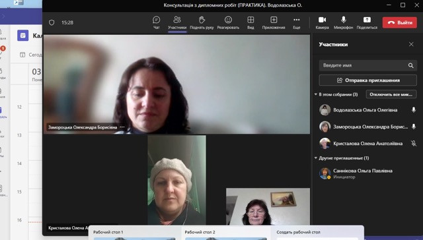Screen dimensions: 423x240
Task: Click the participant search magnifier icon
Action: click(410, 65)
